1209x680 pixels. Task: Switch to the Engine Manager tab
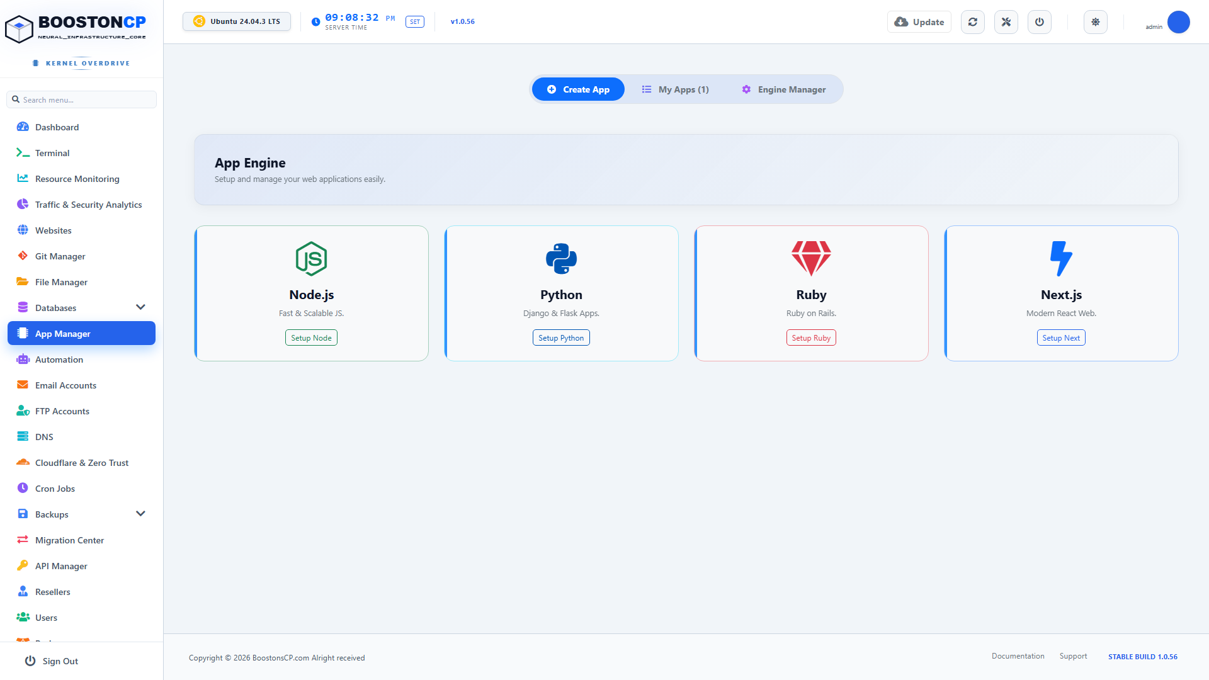pyautogui.click(x=784, y=89)
